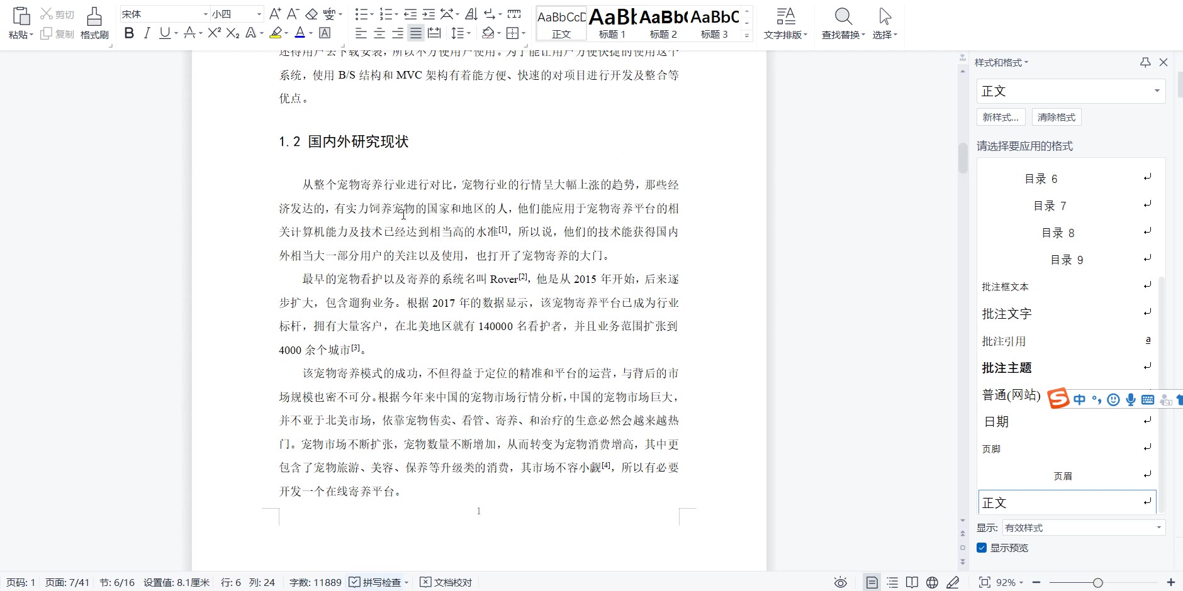The width and height of the screenshot is (1183, 591).
Task: Close the Styles and Formatting pane
Action: click(x=1163, y=62)
